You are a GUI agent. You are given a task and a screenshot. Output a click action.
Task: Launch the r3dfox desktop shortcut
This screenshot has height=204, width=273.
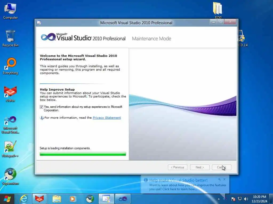(10, 94)
